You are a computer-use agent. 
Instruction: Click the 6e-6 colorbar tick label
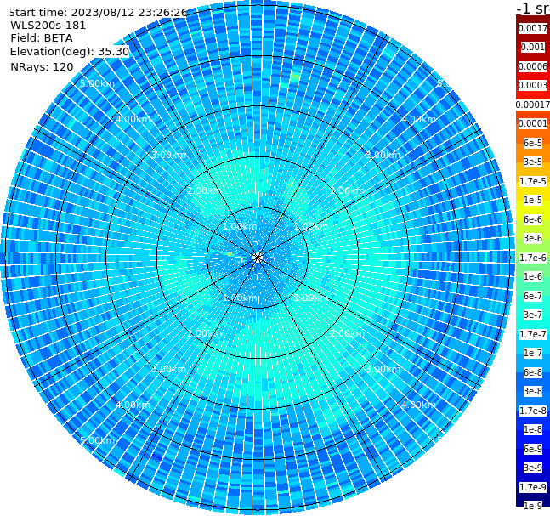533,219
